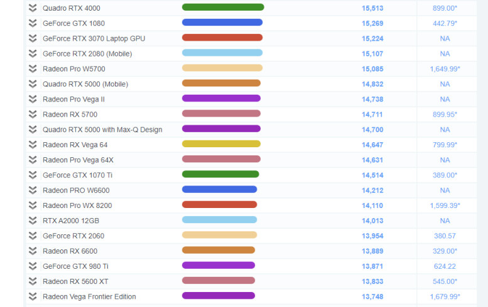Open the Radeon RX 6600 link
Image resolution: width=488 pixels, height=307 pixels.
[x=70, y=251]
